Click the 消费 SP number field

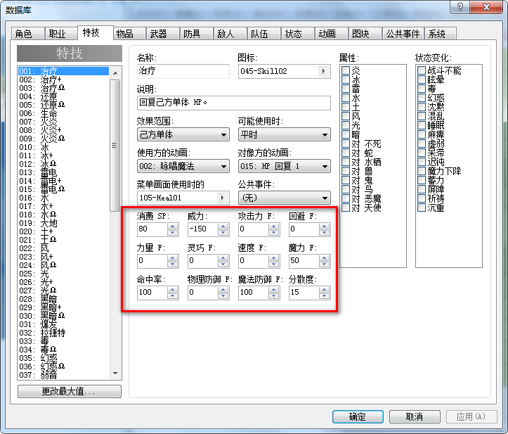point(152,229)
